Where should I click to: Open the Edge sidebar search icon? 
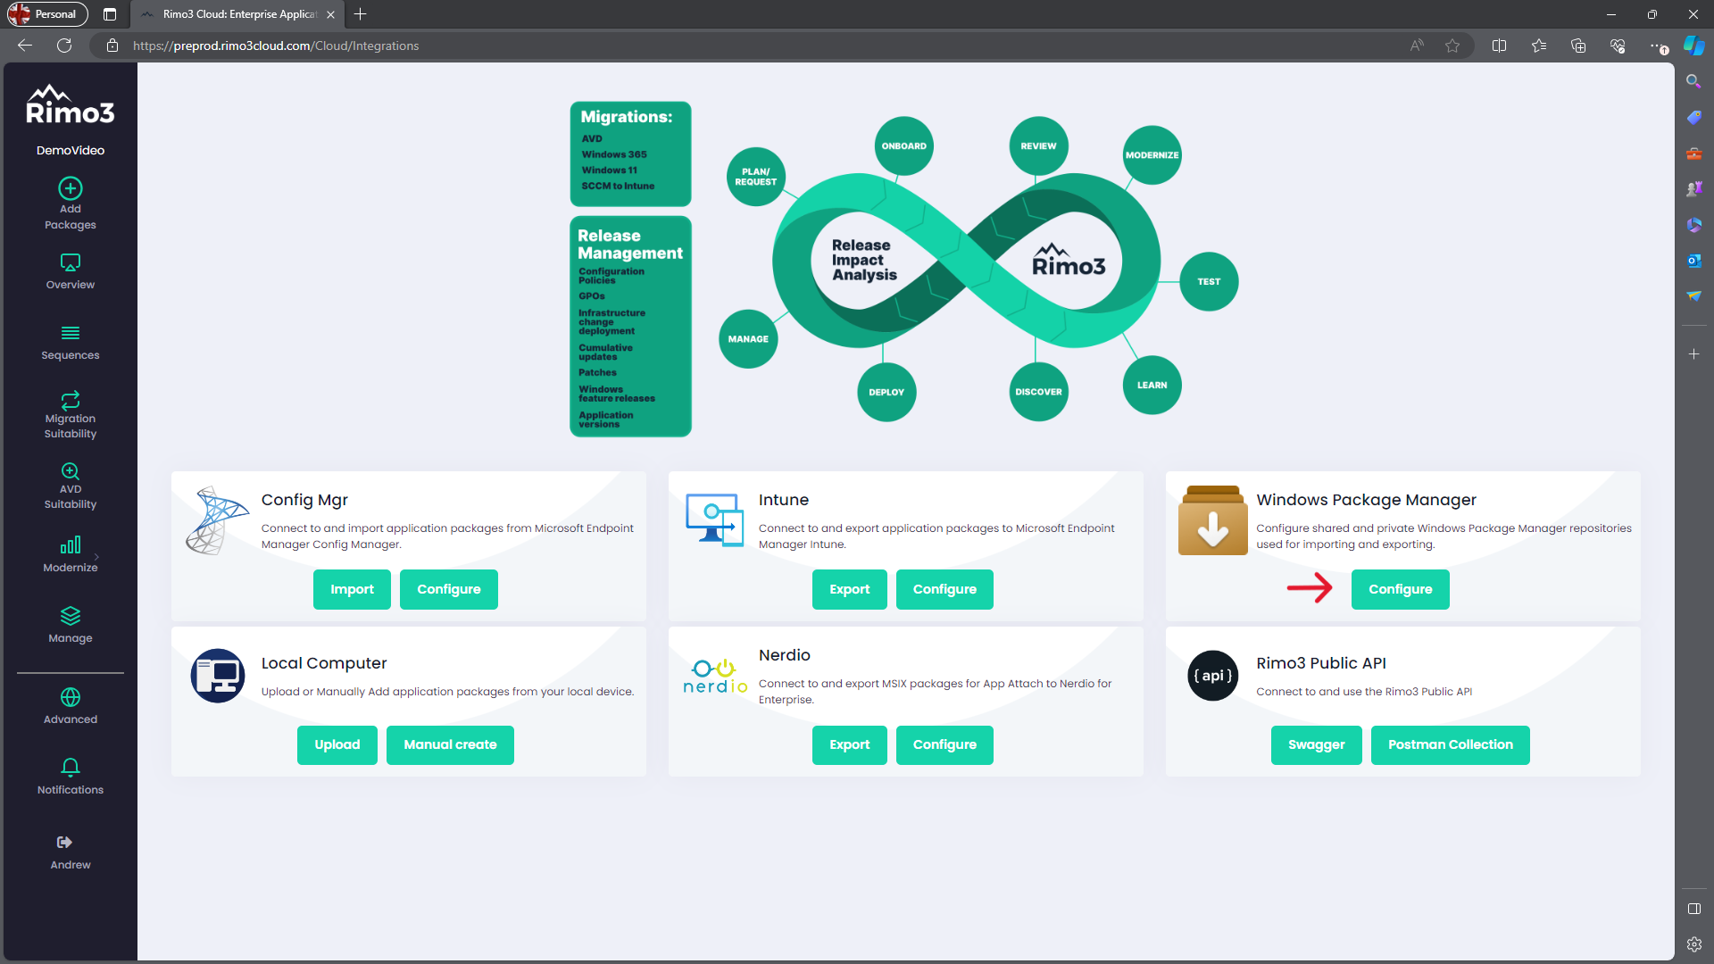pyautogui.click(x=1693, y=81)
